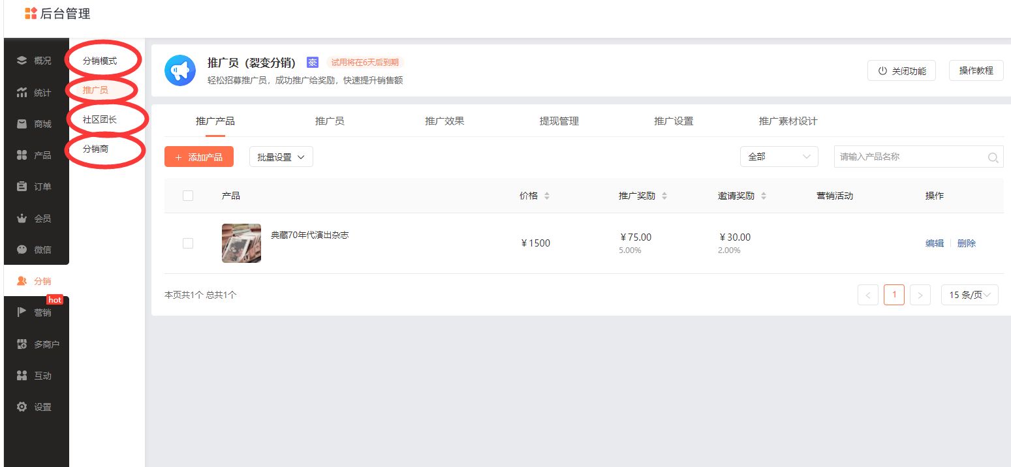Open 分销商 submenu item
This screenshot has width=1011, height=467.
pyautogui.click(x=95, y=149)
